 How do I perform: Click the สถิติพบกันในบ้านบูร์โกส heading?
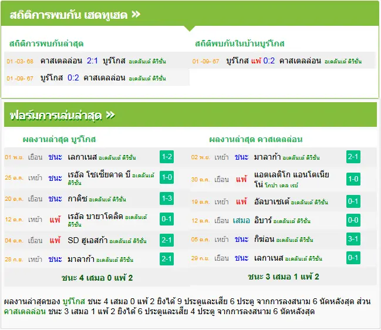[240, 43]
